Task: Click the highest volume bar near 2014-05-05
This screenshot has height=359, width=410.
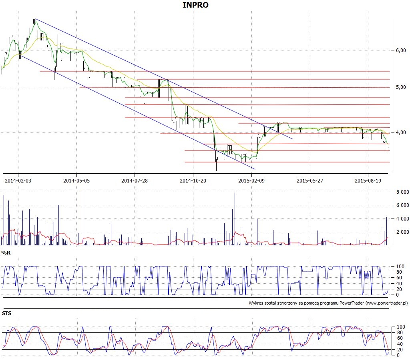Action: point(83,218)
